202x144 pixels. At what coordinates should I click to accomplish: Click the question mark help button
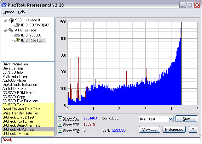(x=193, y=129)
